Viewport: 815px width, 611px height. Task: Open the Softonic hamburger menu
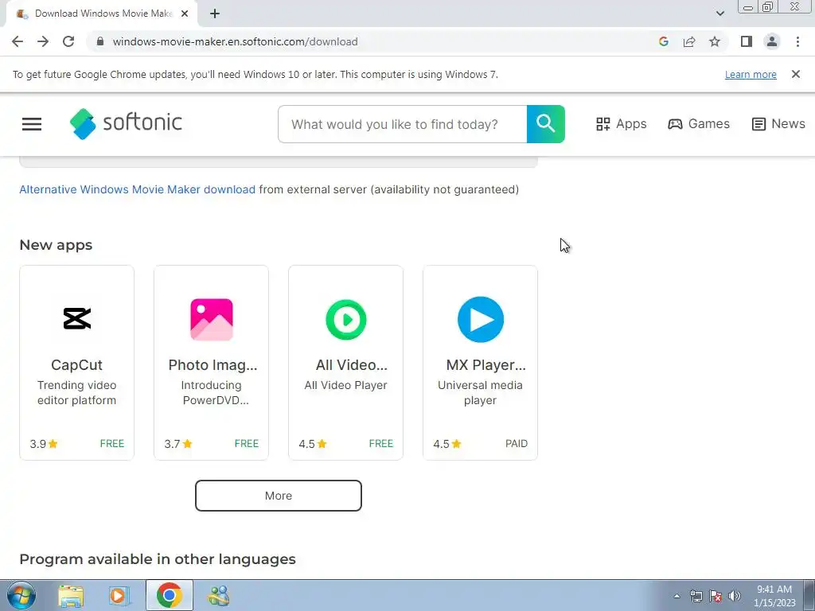(x=32, y=123)
